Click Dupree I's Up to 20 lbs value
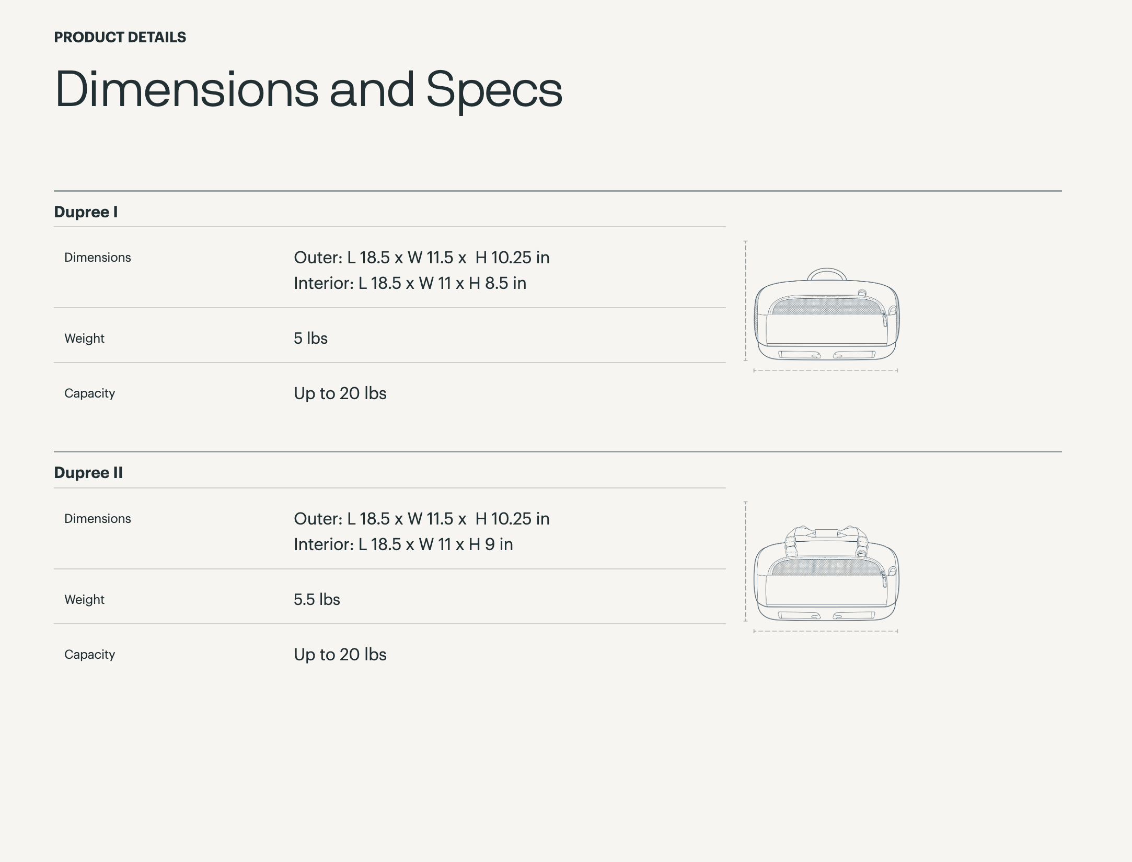 tap(340, 393)
